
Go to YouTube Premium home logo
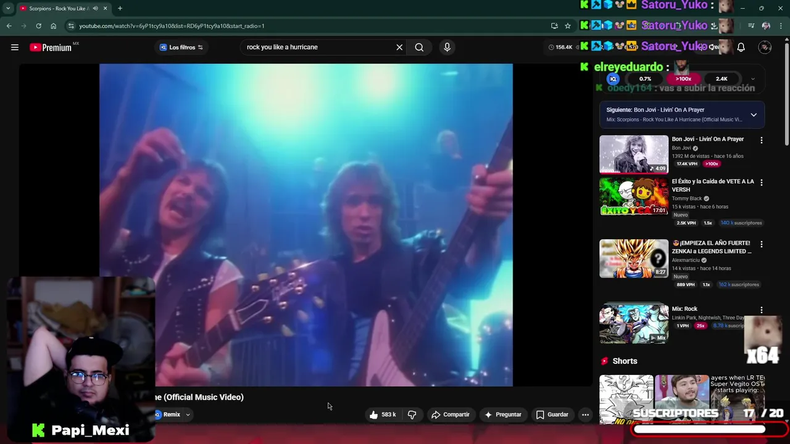click(x=51, y=47)
